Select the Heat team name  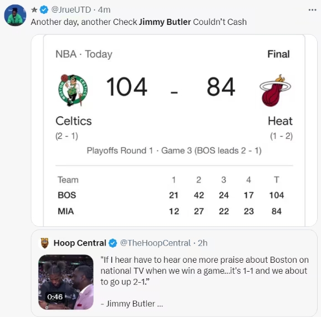280,121
